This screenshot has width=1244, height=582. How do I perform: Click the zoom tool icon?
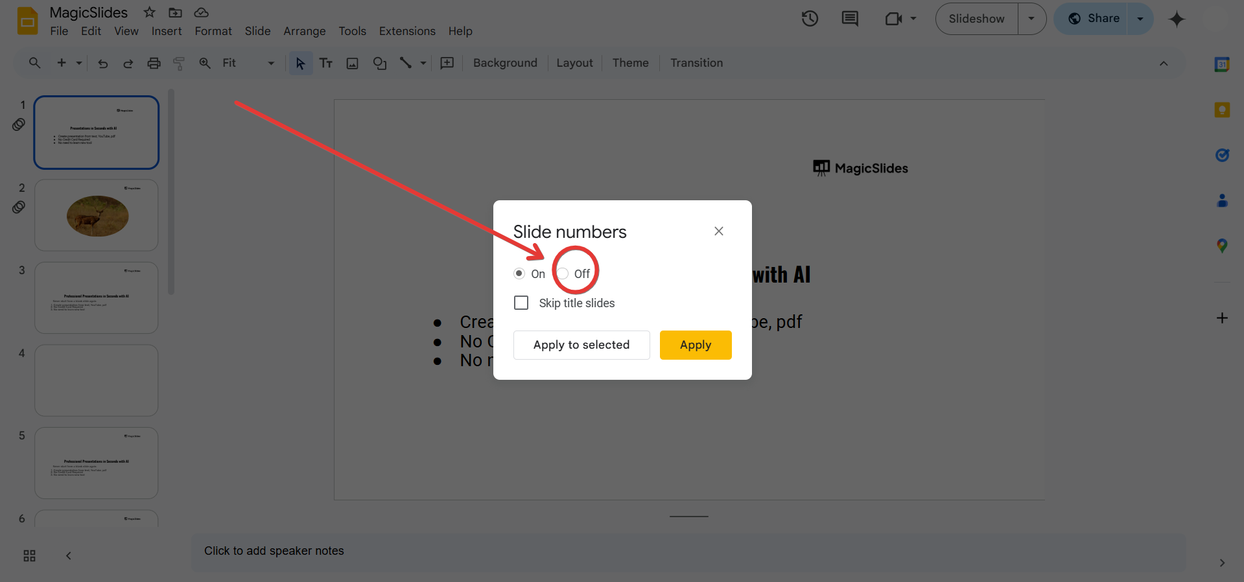205,63
